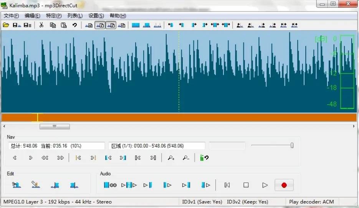The image size is (359, 208).
Task: Click the Paste clipboard icon in toolbar
Action: pyautogui.click(x=64, y=25)
